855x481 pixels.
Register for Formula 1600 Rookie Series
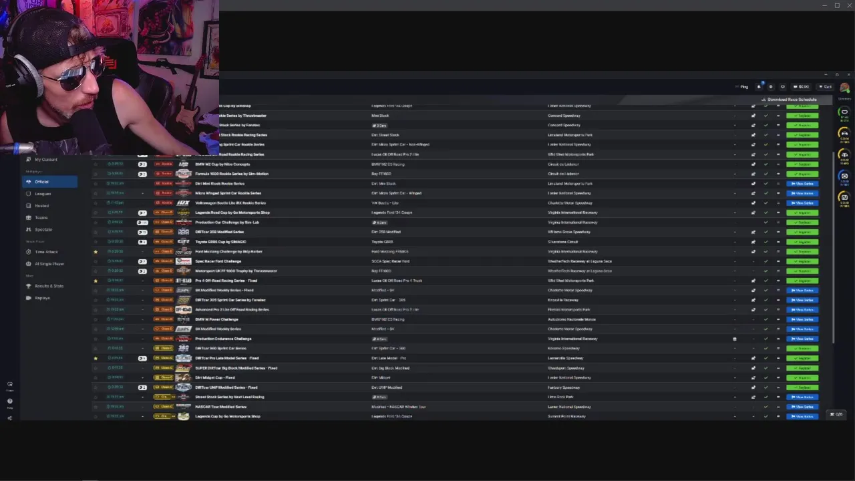[x=802, y=174]
